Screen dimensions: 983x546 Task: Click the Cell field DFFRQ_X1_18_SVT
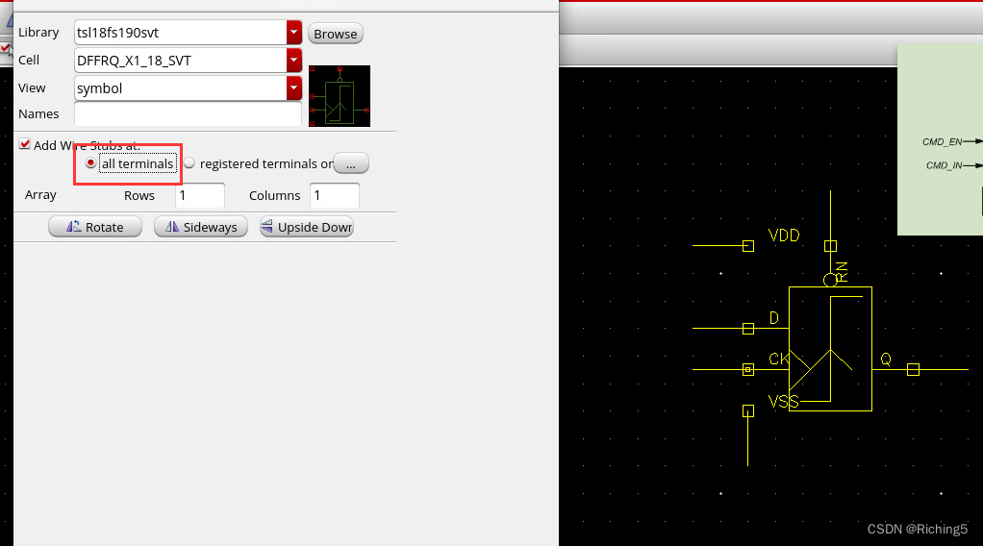point(181,61)
